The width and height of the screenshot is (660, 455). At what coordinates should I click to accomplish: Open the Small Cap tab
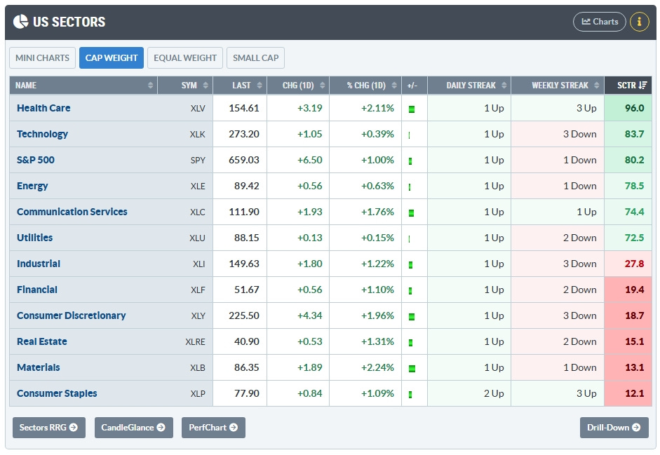255,57
